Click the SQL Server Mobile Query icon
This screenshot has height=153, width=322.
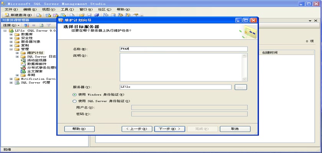click(x=72, y=15)
